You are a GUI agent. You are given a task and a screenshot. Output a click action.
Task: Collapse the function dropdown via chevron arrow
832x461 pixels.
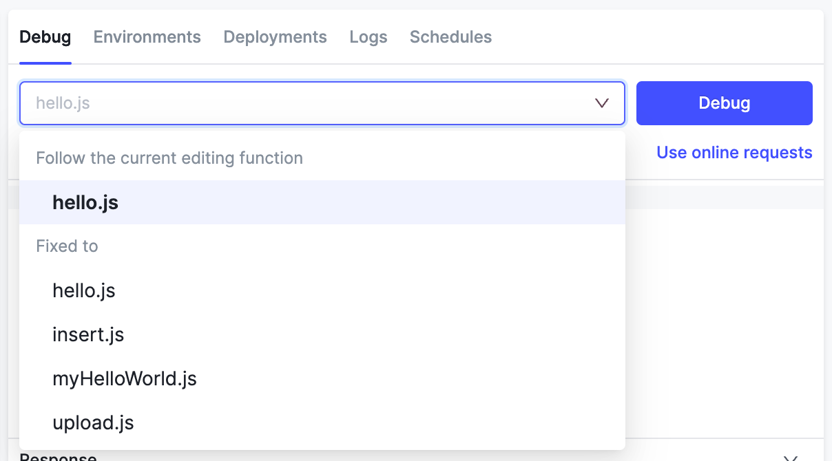point(602,103)
